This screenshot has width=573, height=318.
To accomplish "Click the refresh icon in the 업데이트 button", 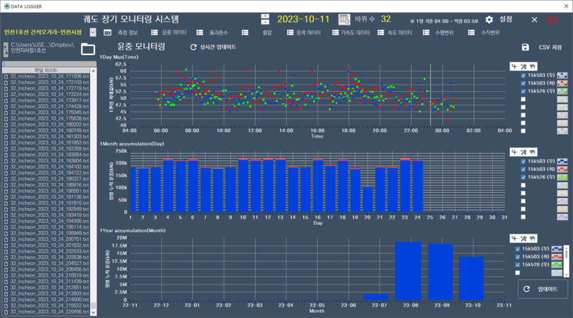I will click(x=526, y=289).
